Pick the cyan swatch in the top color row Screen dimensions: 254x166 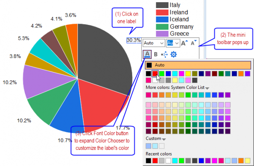click(x=175, y=74)
